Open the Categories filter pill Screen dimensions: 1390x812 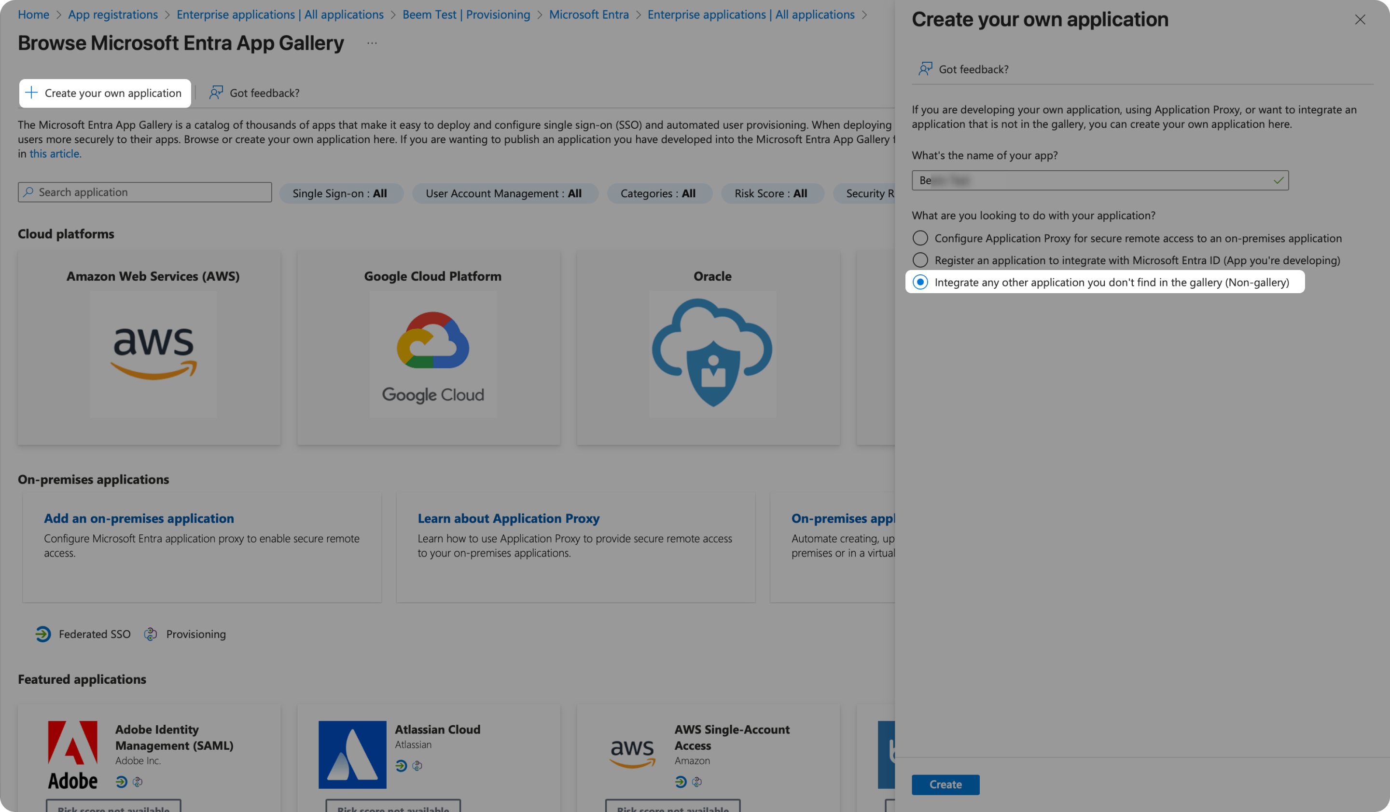[x=659, y=193]
